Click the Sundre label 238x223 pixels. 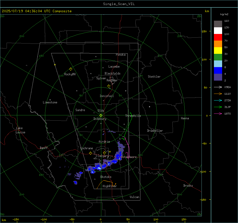pyautogui.click(x=80, y=110)
